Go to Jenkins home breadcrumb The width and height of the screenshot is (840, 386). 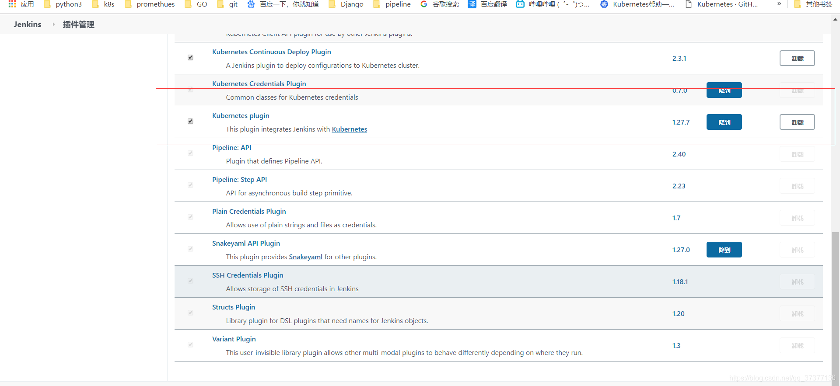[28, 24]
